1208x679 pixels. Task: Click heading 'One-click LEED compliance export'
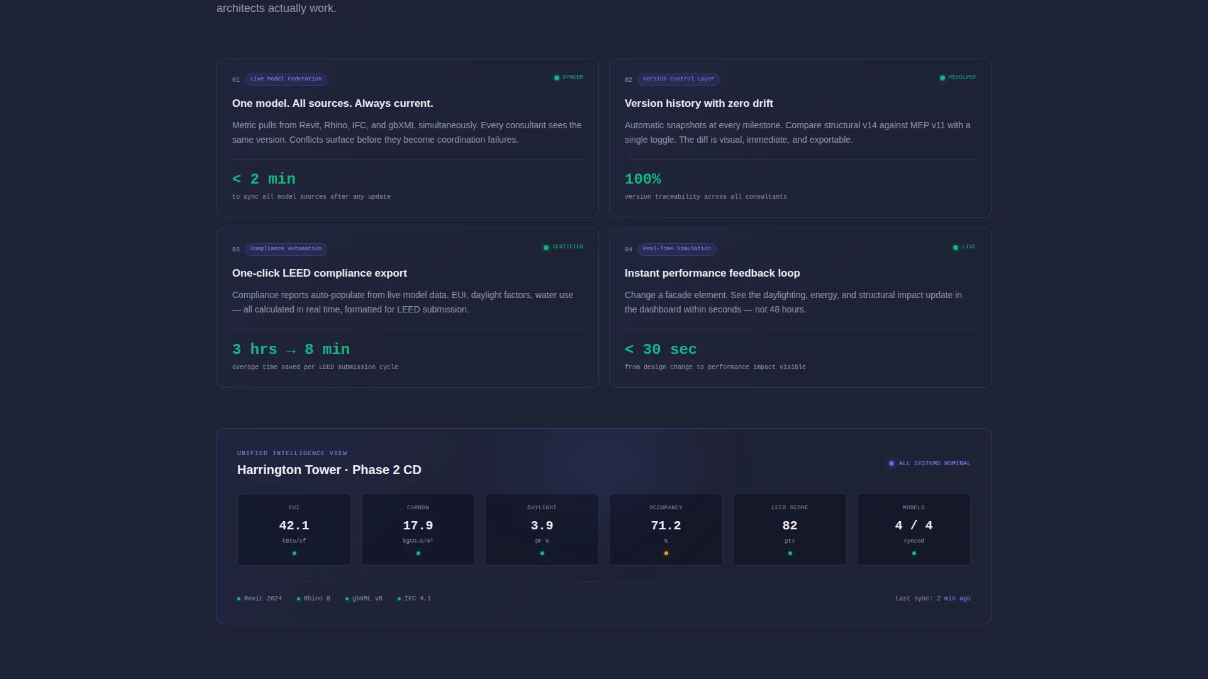tap(319, 273)
